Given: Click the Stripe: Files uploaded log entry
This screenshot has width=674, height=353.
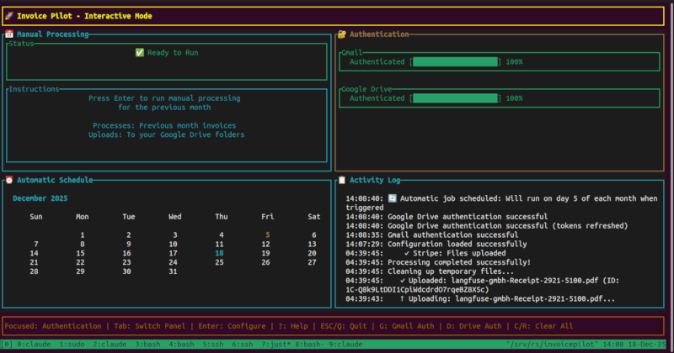Looking at the screenshot, I should tap(425, 253).
